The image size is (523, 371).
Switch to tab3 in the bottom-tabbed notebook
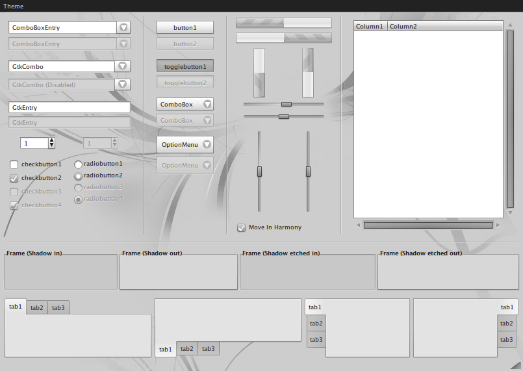(x=209, y=348)
